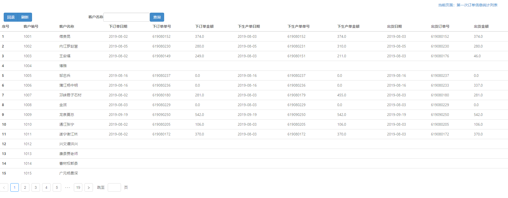Click the 下订单日期 column header
This screenshot has height=198, width=508.
point(118,26)
